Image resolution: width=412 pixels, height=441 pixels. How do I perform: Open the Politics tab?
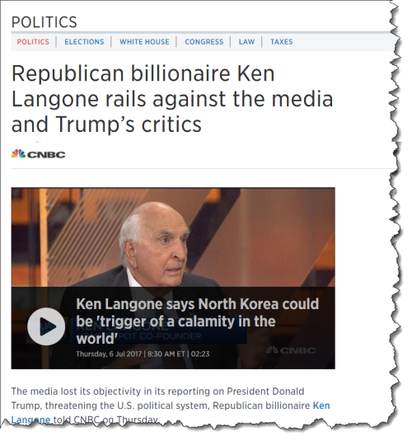coord(33,42)
